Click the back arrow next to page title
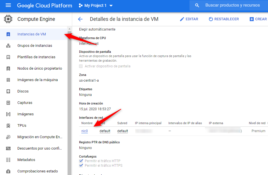The height and width of the screenshot is (175, 268). (80, 19)
